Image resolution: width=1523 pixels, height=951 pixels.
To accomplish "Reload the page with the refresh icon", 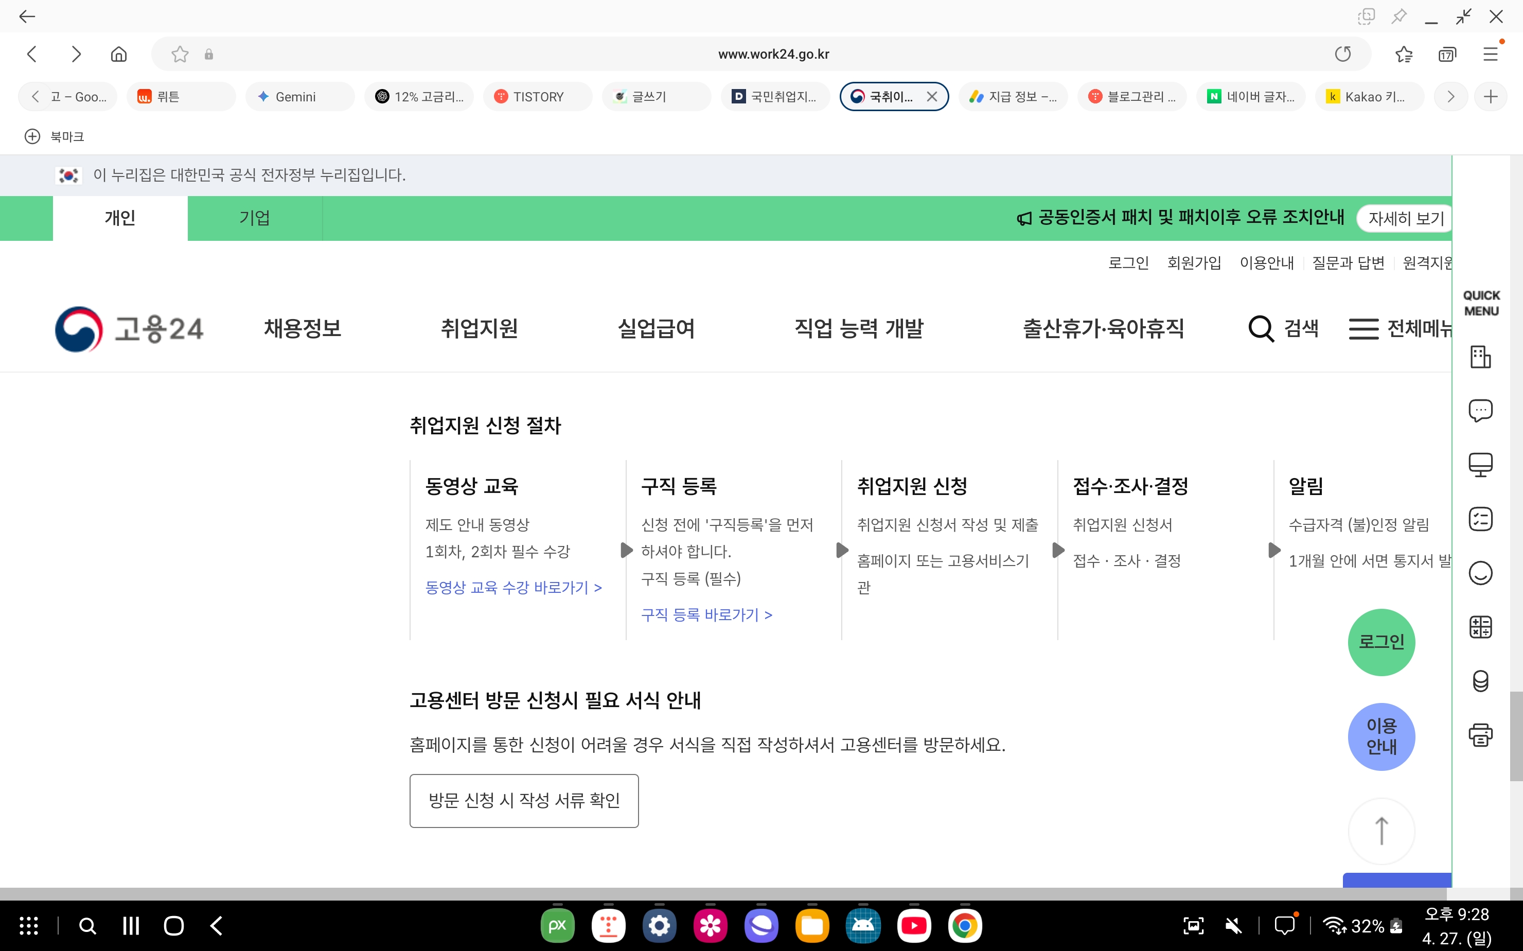I will pyautogui.click(x=1342, y=54).
